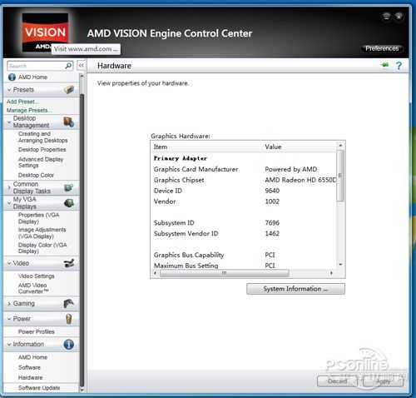Expand the Gaming section
This screenshot has width=416, height=398.
tap(9, 304)
